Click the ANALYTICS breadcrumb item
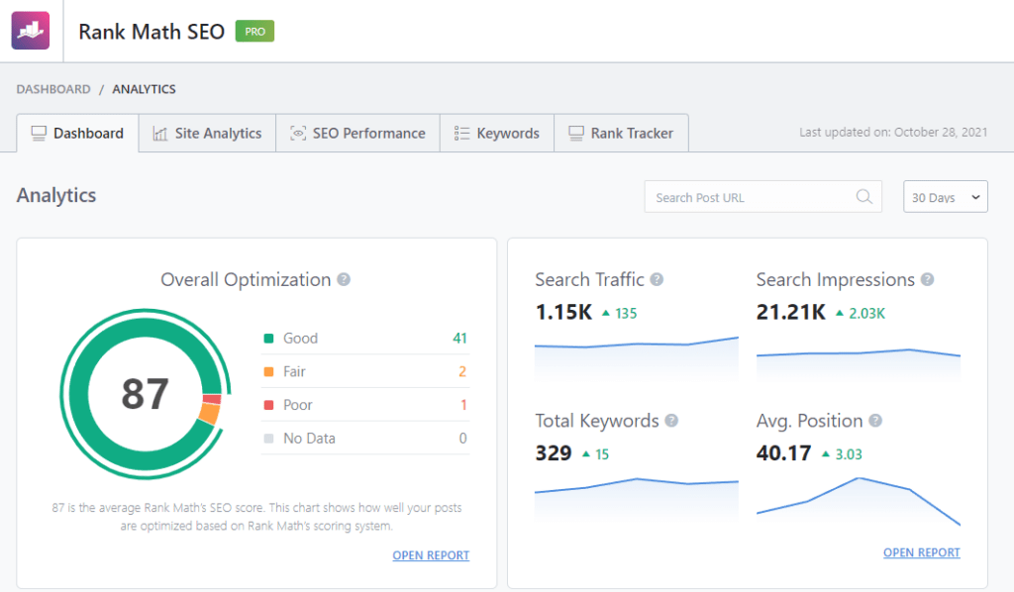1014x592 pixels. [x=145, y=89]
